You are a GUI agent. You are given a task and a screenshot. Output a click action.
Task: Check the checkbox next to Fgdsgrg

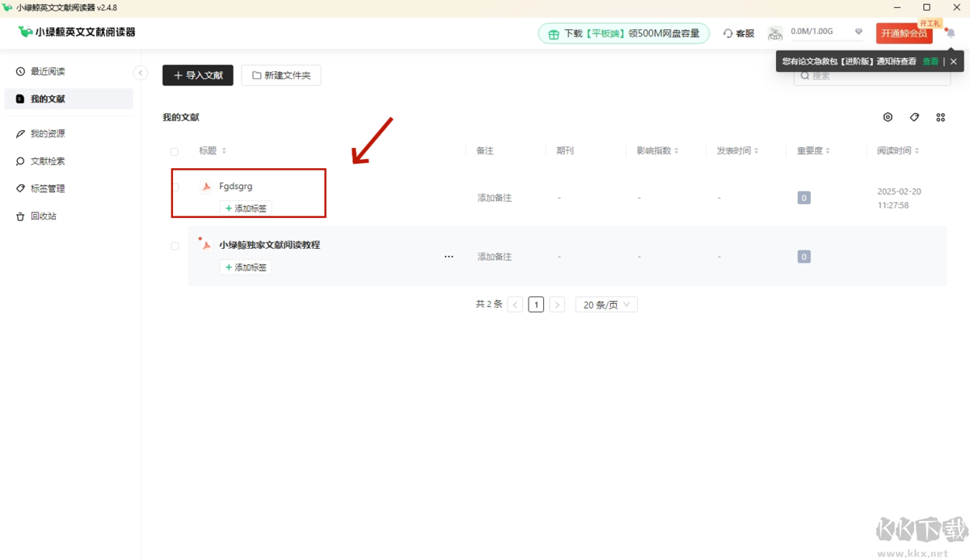175,186
